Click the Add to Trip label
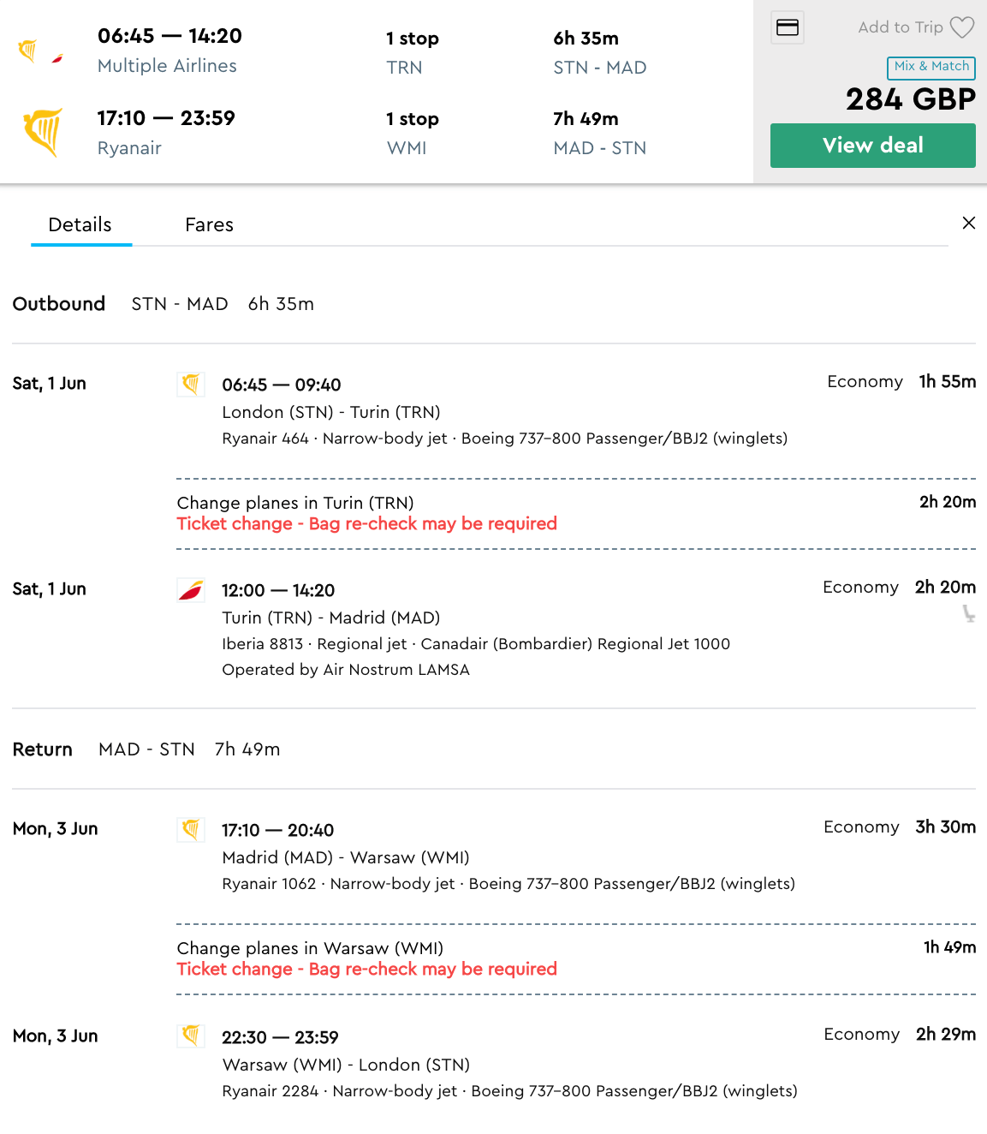 [900, 27]
